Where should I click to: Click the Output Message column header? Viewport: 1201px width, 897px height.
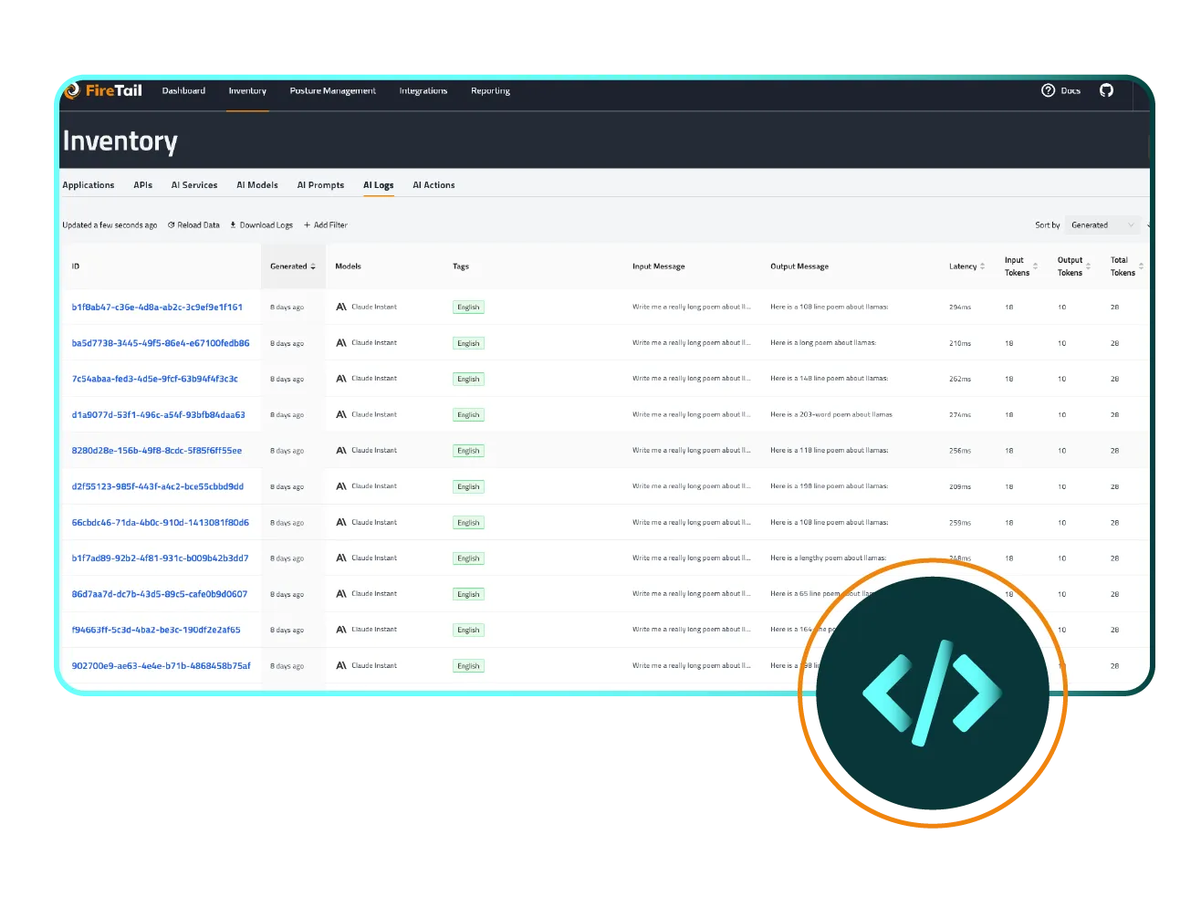(799, 266)
